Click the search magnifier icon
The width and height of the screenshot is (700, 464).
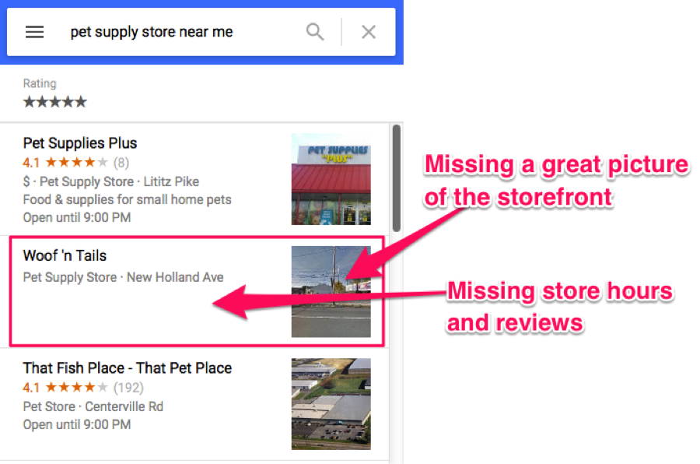pos(315,32)
